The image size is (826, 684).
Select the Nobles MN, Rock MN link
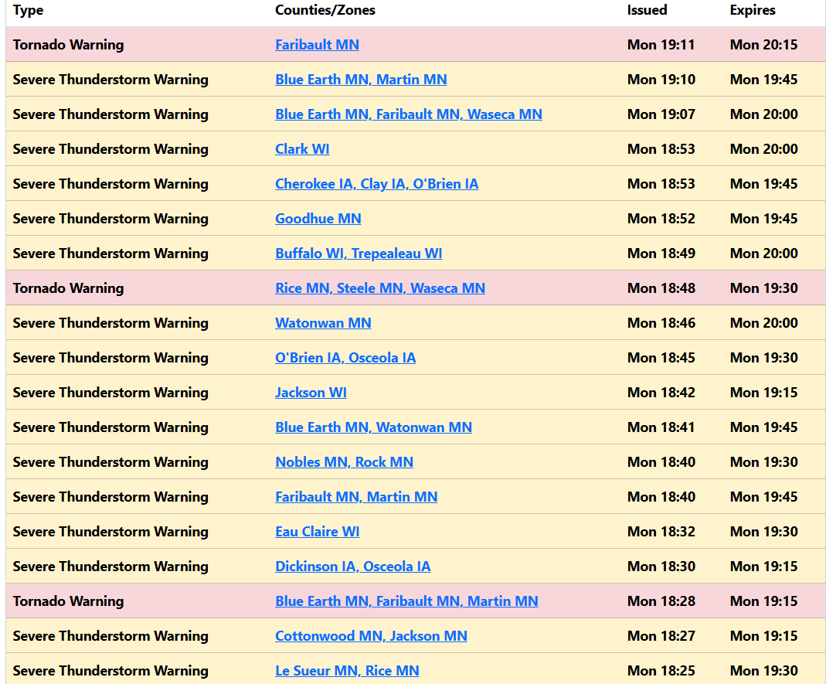[344, 462]
